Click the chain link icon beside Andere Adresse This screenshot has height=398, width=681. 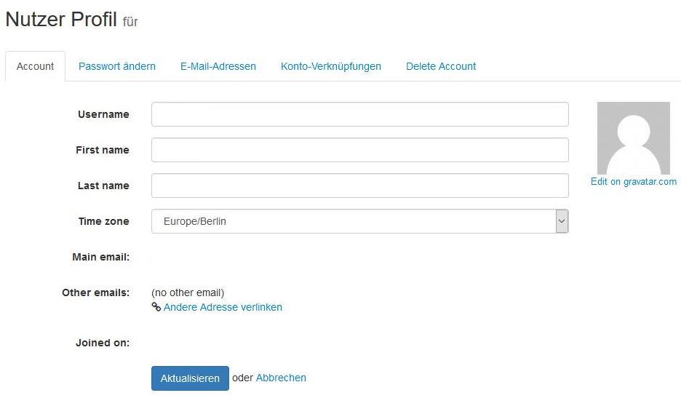156,307
